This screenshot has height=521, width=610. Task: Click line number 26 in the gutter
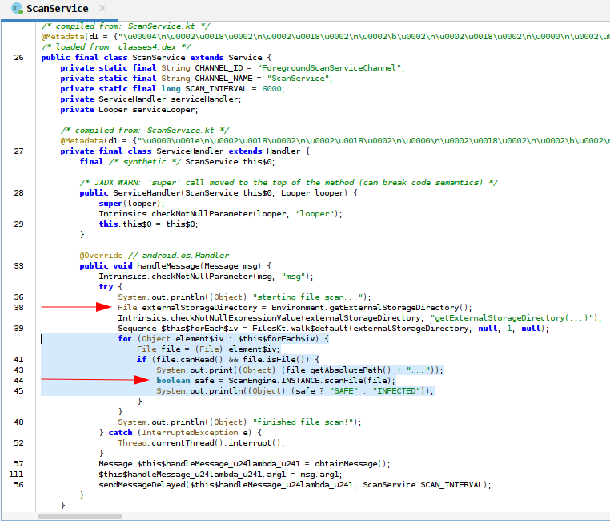point(18,58)
